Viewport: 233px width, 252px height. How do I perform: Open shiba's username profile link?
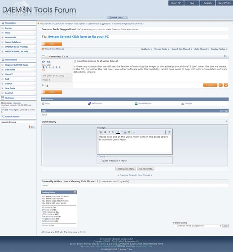pos(46,62)
